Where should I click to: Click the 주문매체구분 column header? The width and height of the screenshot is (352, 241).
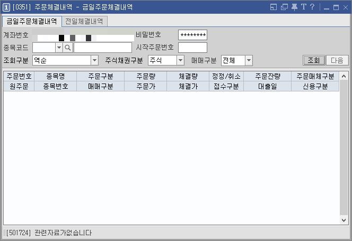[315, 76]
